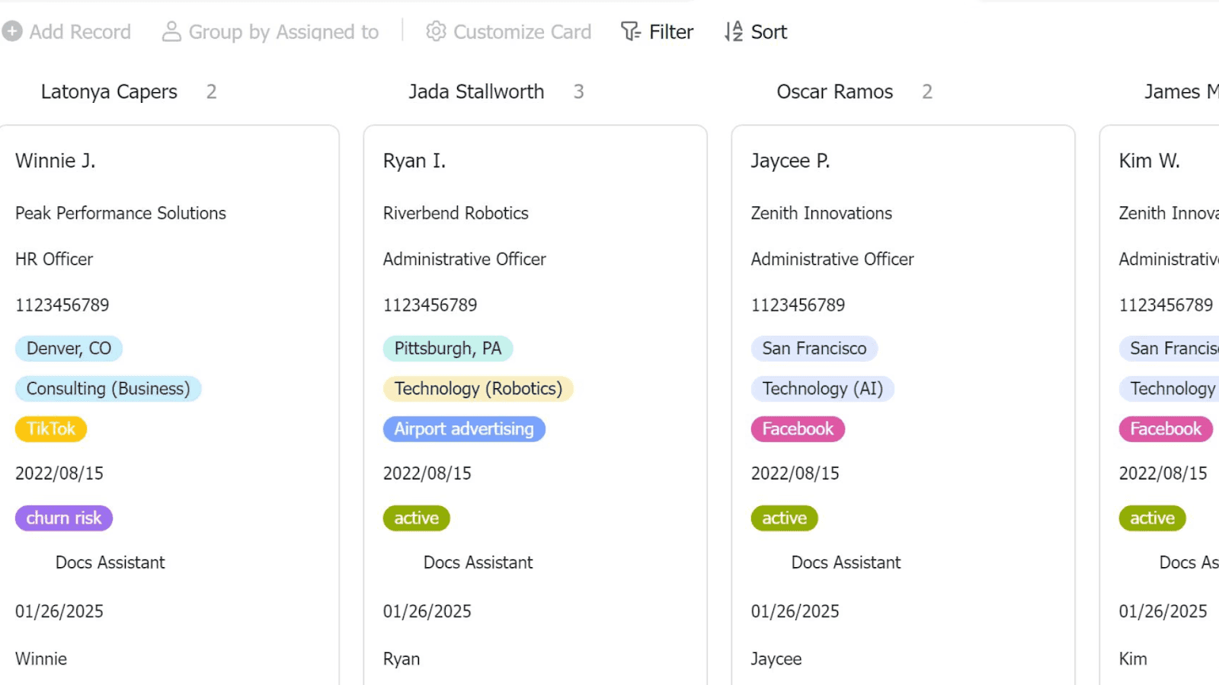Image resolution: width=1219 pixels, height=685 pixels.
Task: Open Ryan I. card title
Action: click(x=414, y=161)
